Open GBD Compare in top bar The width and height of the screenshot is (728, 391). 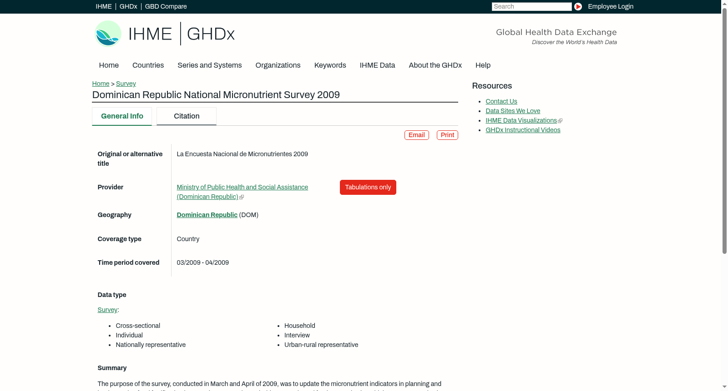click(x=166, y=6)
